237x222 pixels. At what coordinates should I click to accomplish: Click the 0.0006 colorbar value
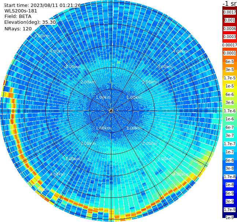pyautogui.click(x=230, y=29)
